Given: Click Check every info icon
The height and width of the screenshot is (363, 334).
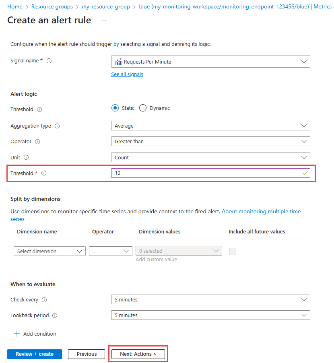Looking at the screenshot, I should (44, 300).
